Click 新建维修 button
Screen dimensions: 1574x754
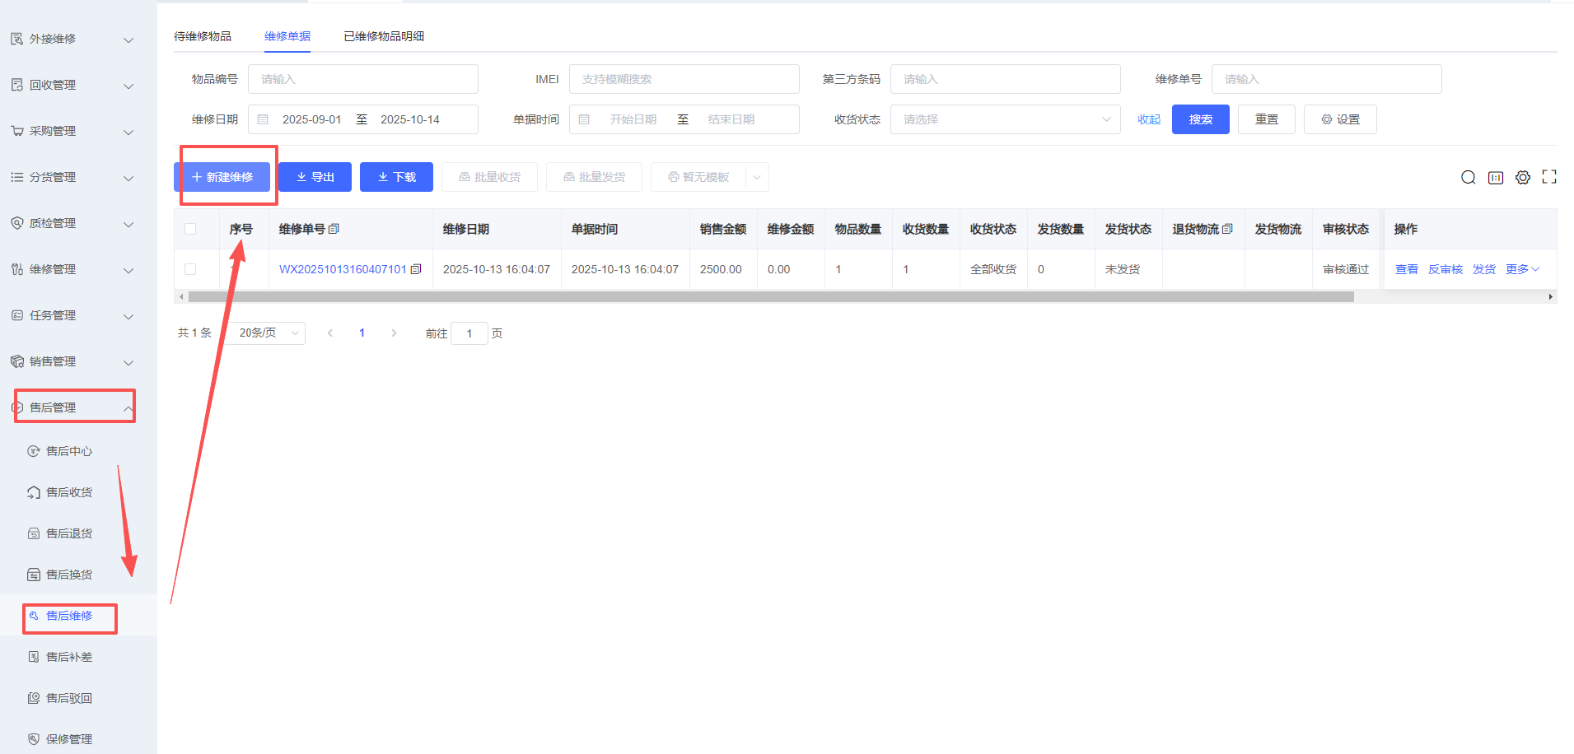point(222,177)
